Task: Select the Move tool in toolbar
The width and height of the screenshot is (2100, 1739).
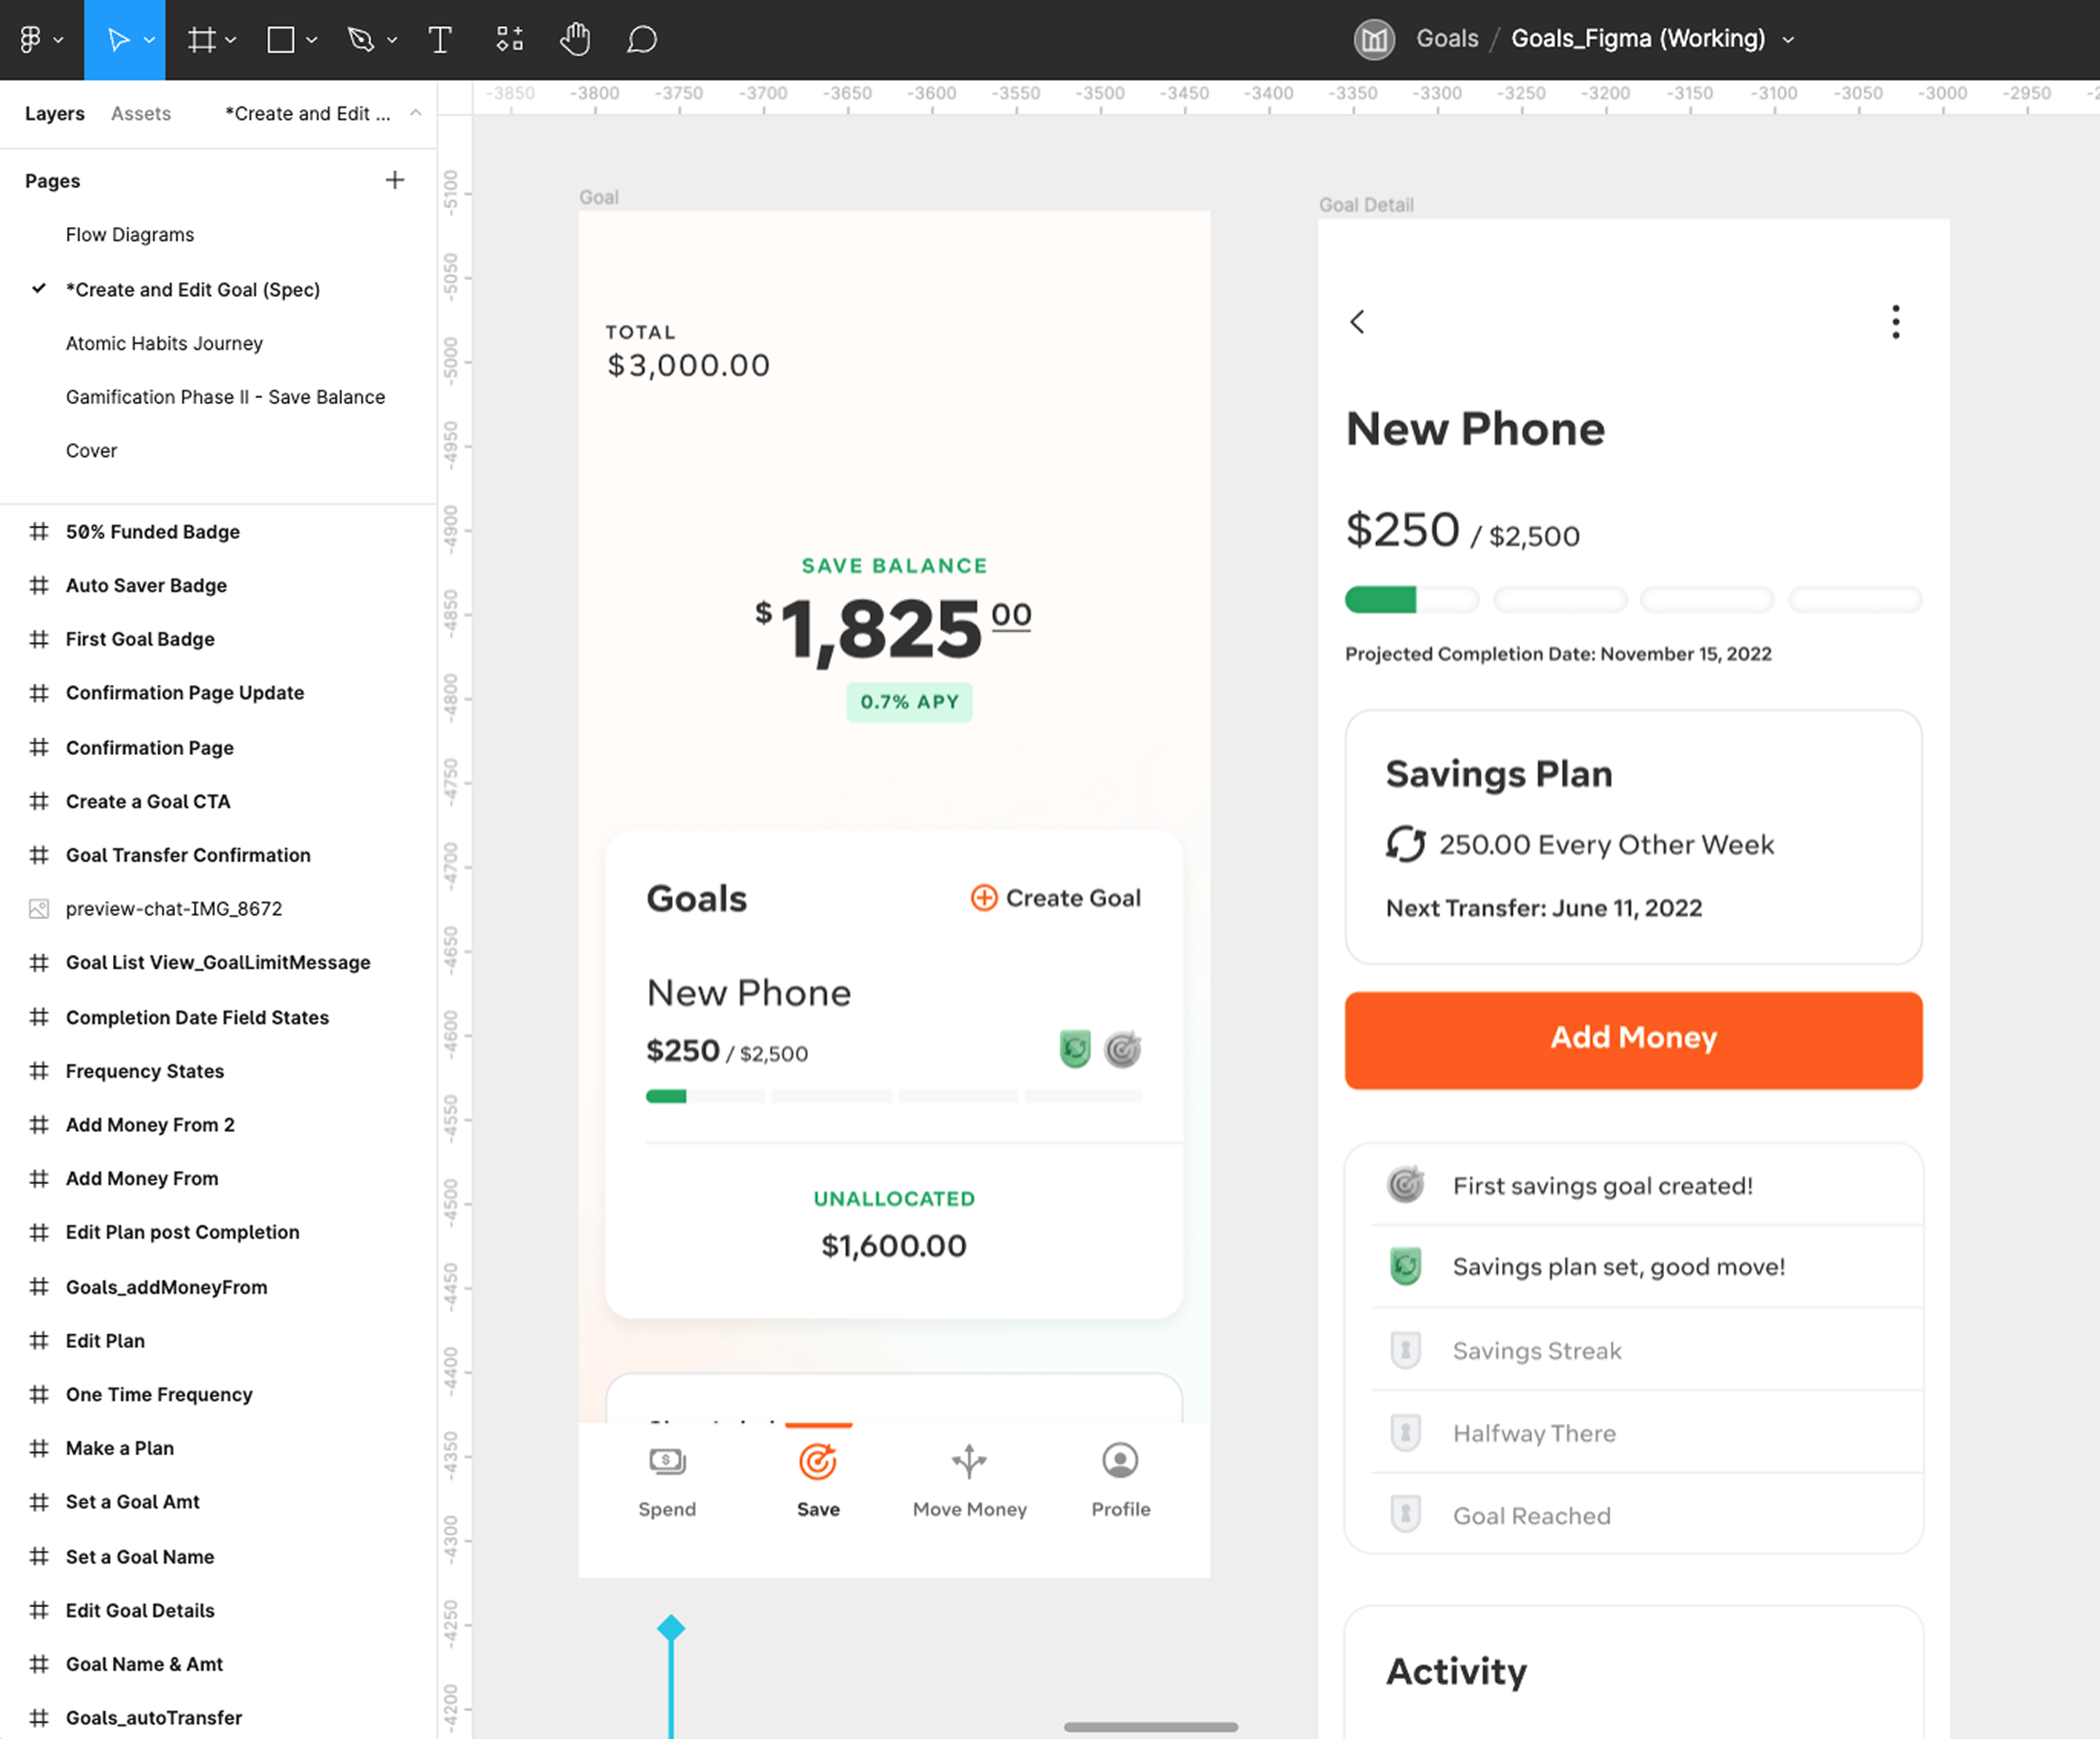Action: (118, 40)
